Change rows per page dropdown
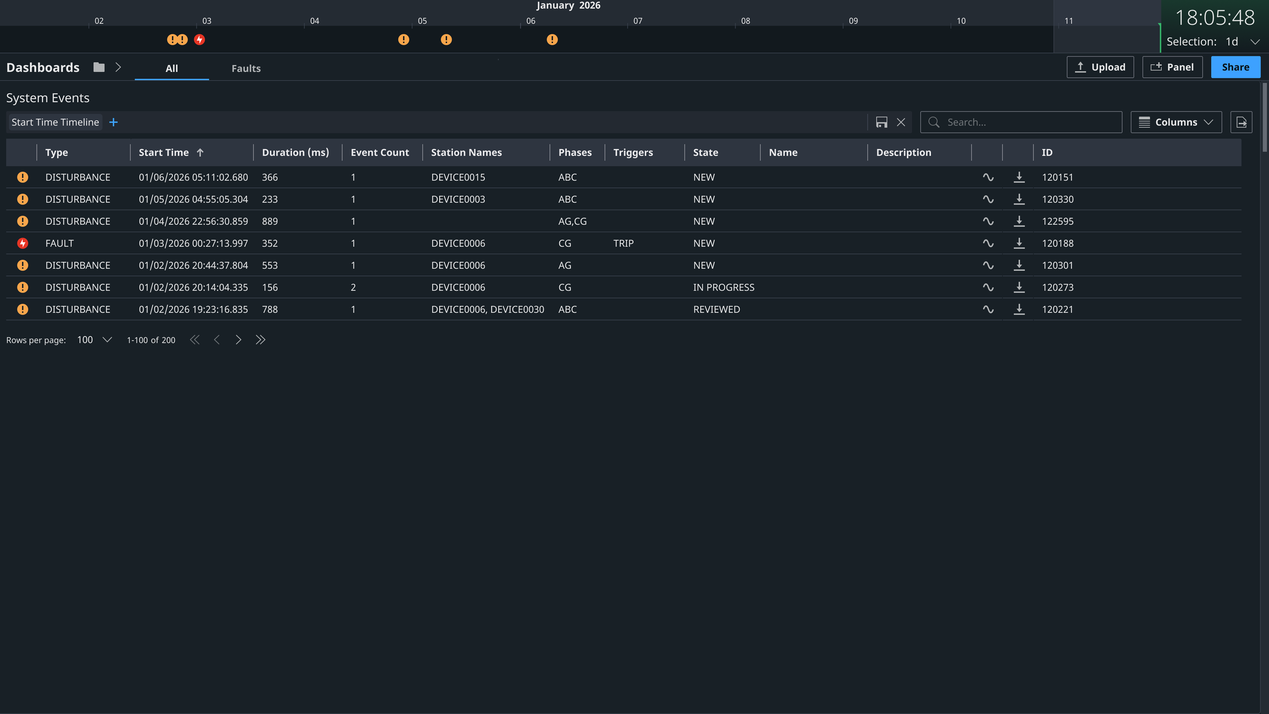Image resolution: width=1269 pixels, height=714 pixels. (95, 339)
